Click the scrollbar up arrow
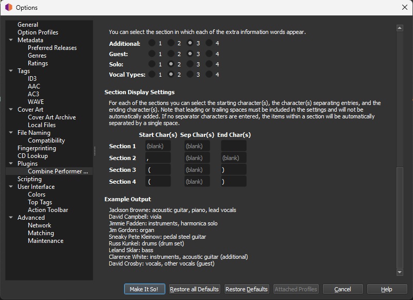 tap(399, 28)
